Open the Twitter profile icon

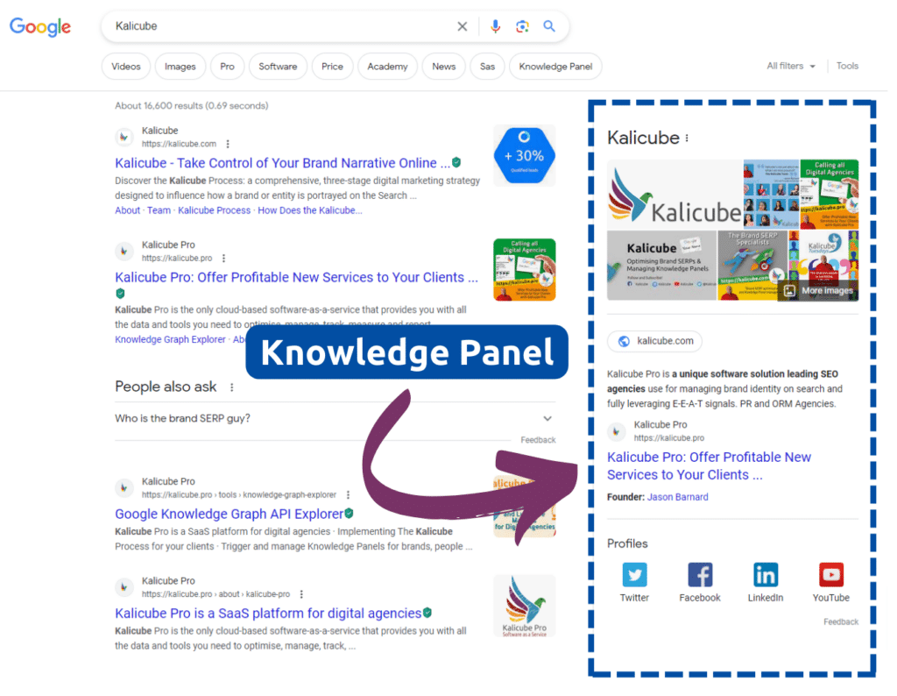634,575
